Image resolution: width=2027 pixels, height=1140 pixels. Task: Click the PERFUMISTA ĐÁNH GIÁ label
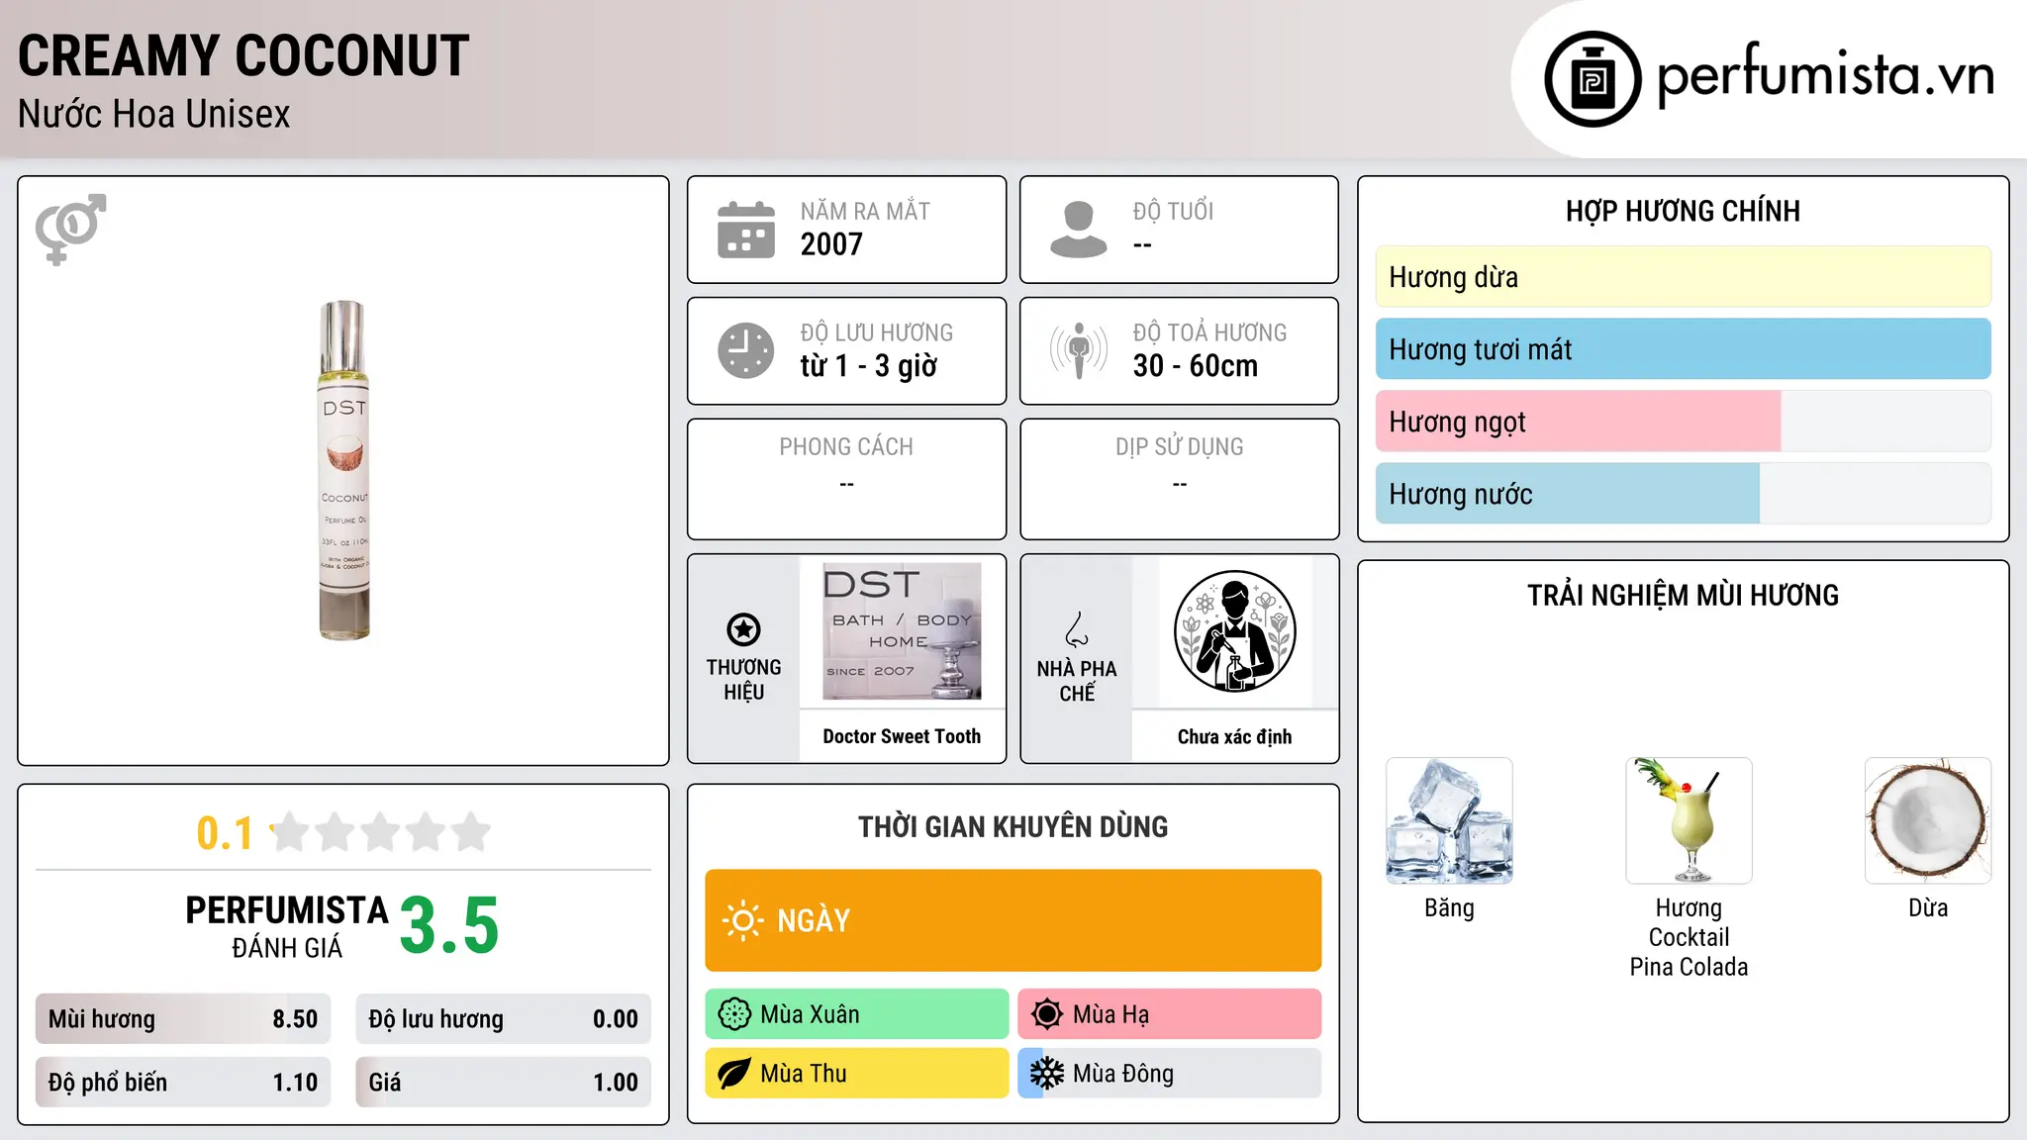[286, 926]
